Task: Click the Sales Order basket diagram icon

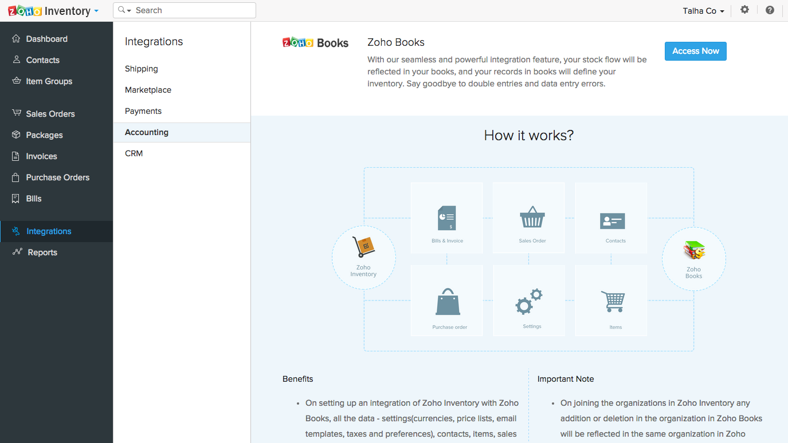Action: pyautogui.click(x=532, y=217)
